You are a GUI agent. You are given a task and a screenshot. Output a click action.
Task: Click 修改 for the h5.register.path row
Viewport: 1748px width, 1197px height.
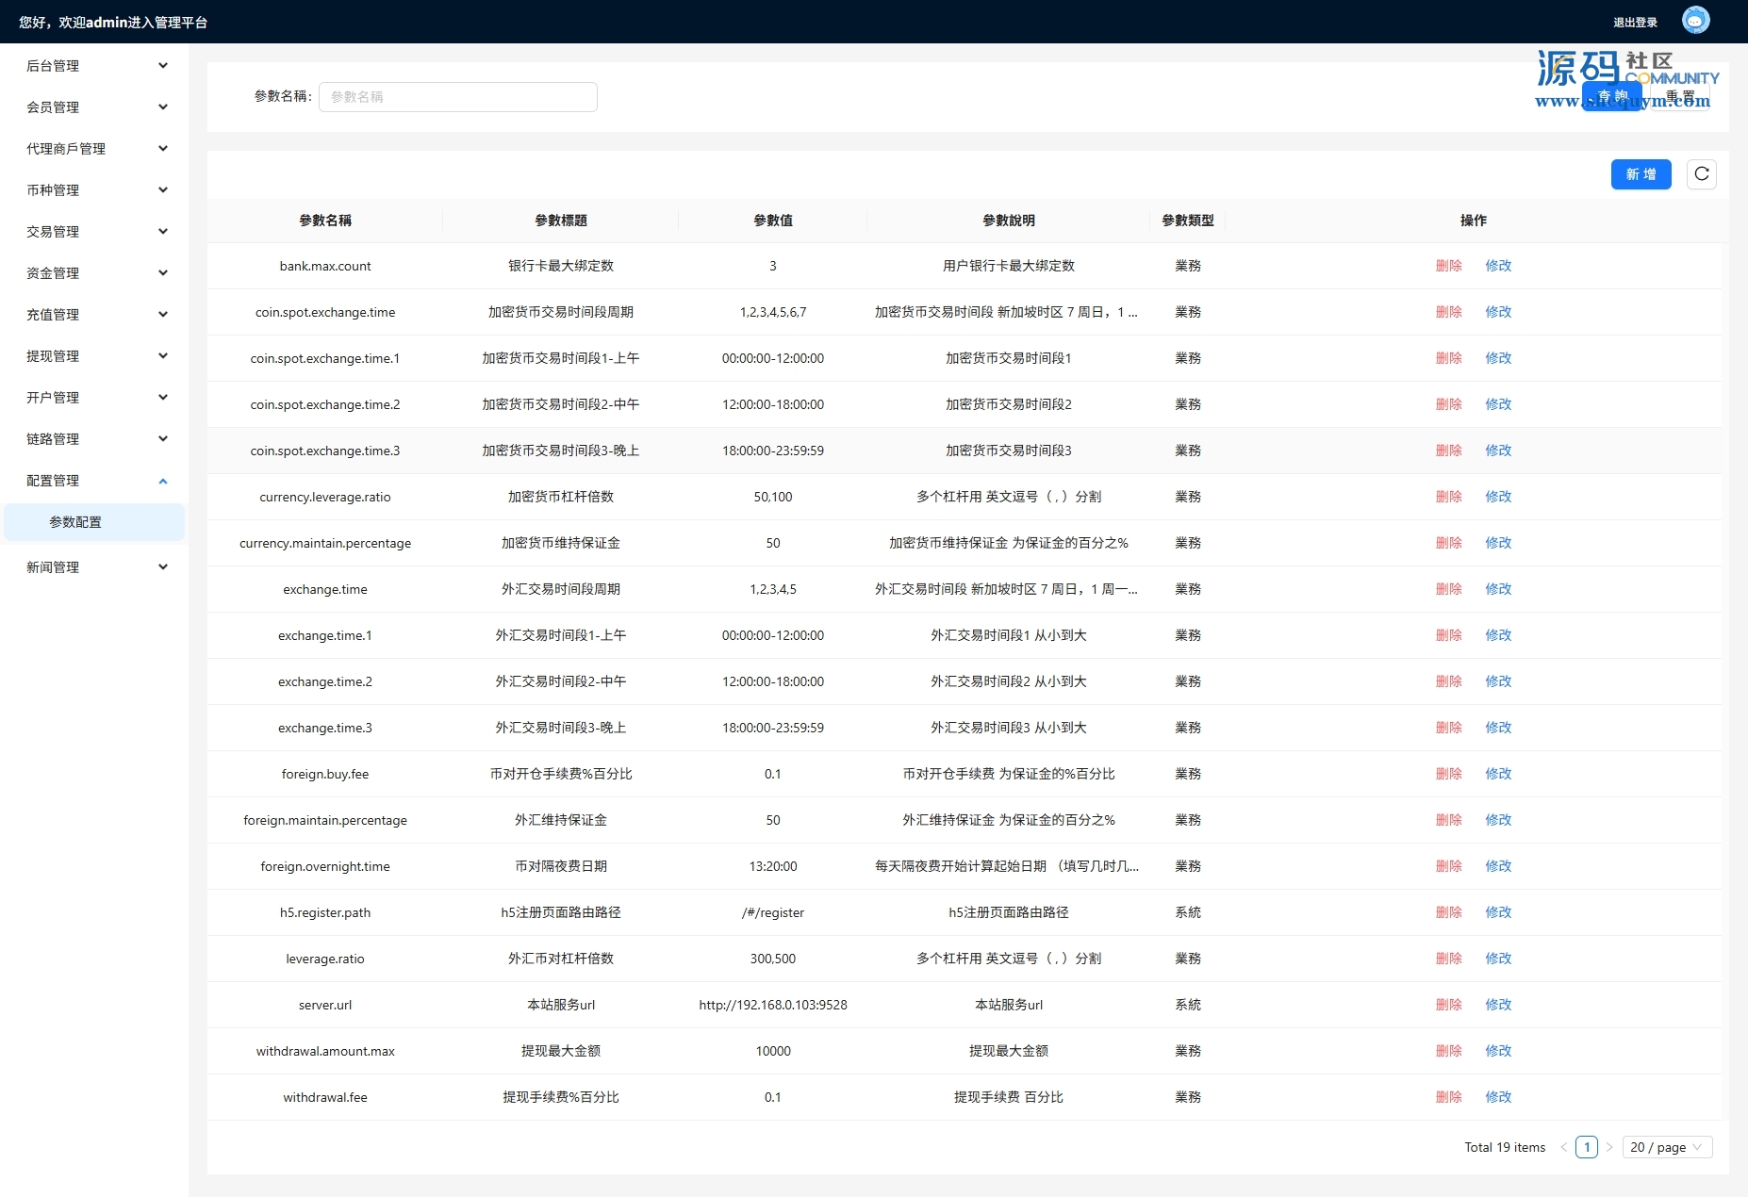tap(1498, 912)
